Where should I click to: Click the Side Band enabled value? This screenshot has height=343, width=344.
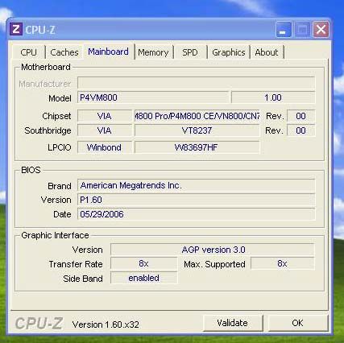[x=143, y=278]
